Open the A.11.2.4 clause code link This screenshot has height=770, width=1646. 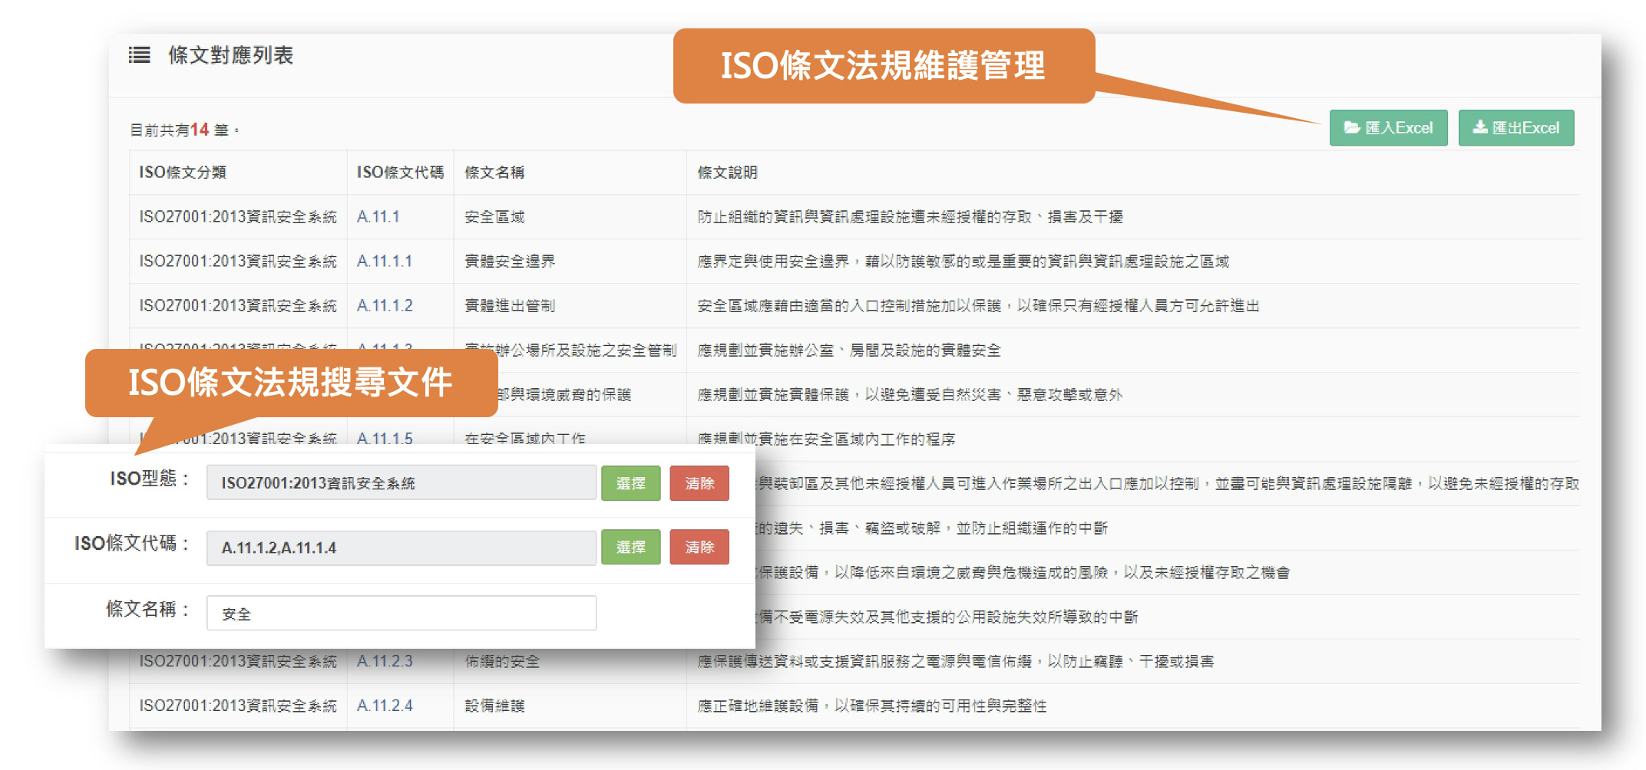(385, 706)
